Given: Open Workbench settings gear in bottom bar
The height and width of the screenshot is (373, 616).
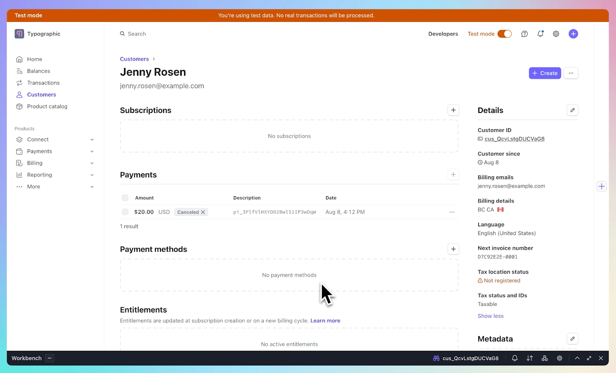Looking at the screenshot, I should [x=559, y=358].
